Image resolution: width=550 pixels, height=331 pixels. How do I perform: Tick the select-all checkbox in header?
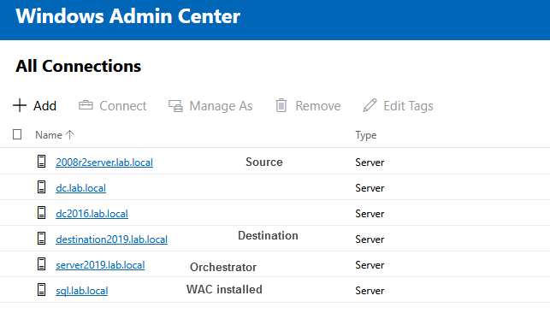(x=17, y=134)
